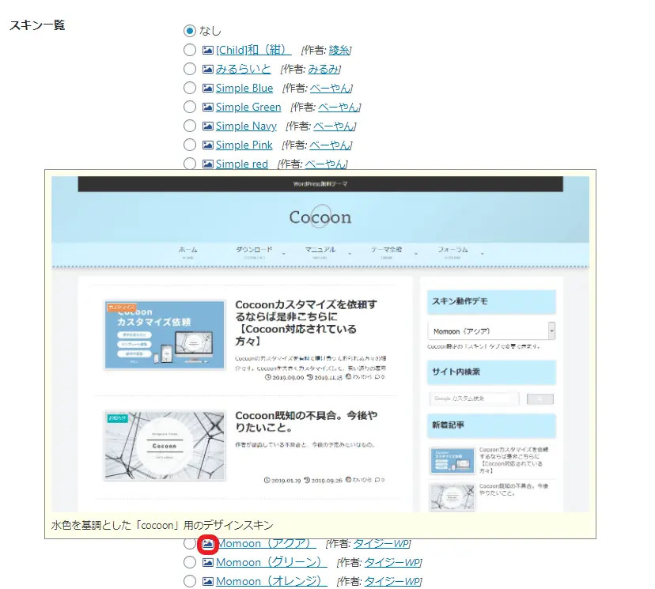Click the スキン一覧 section label

tap(37, 25)
